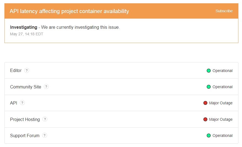Image resolution: width=242 pixels, height=147 pixels.
Task: Show the Support Forum help tooltip
Action: pos(45,136)
